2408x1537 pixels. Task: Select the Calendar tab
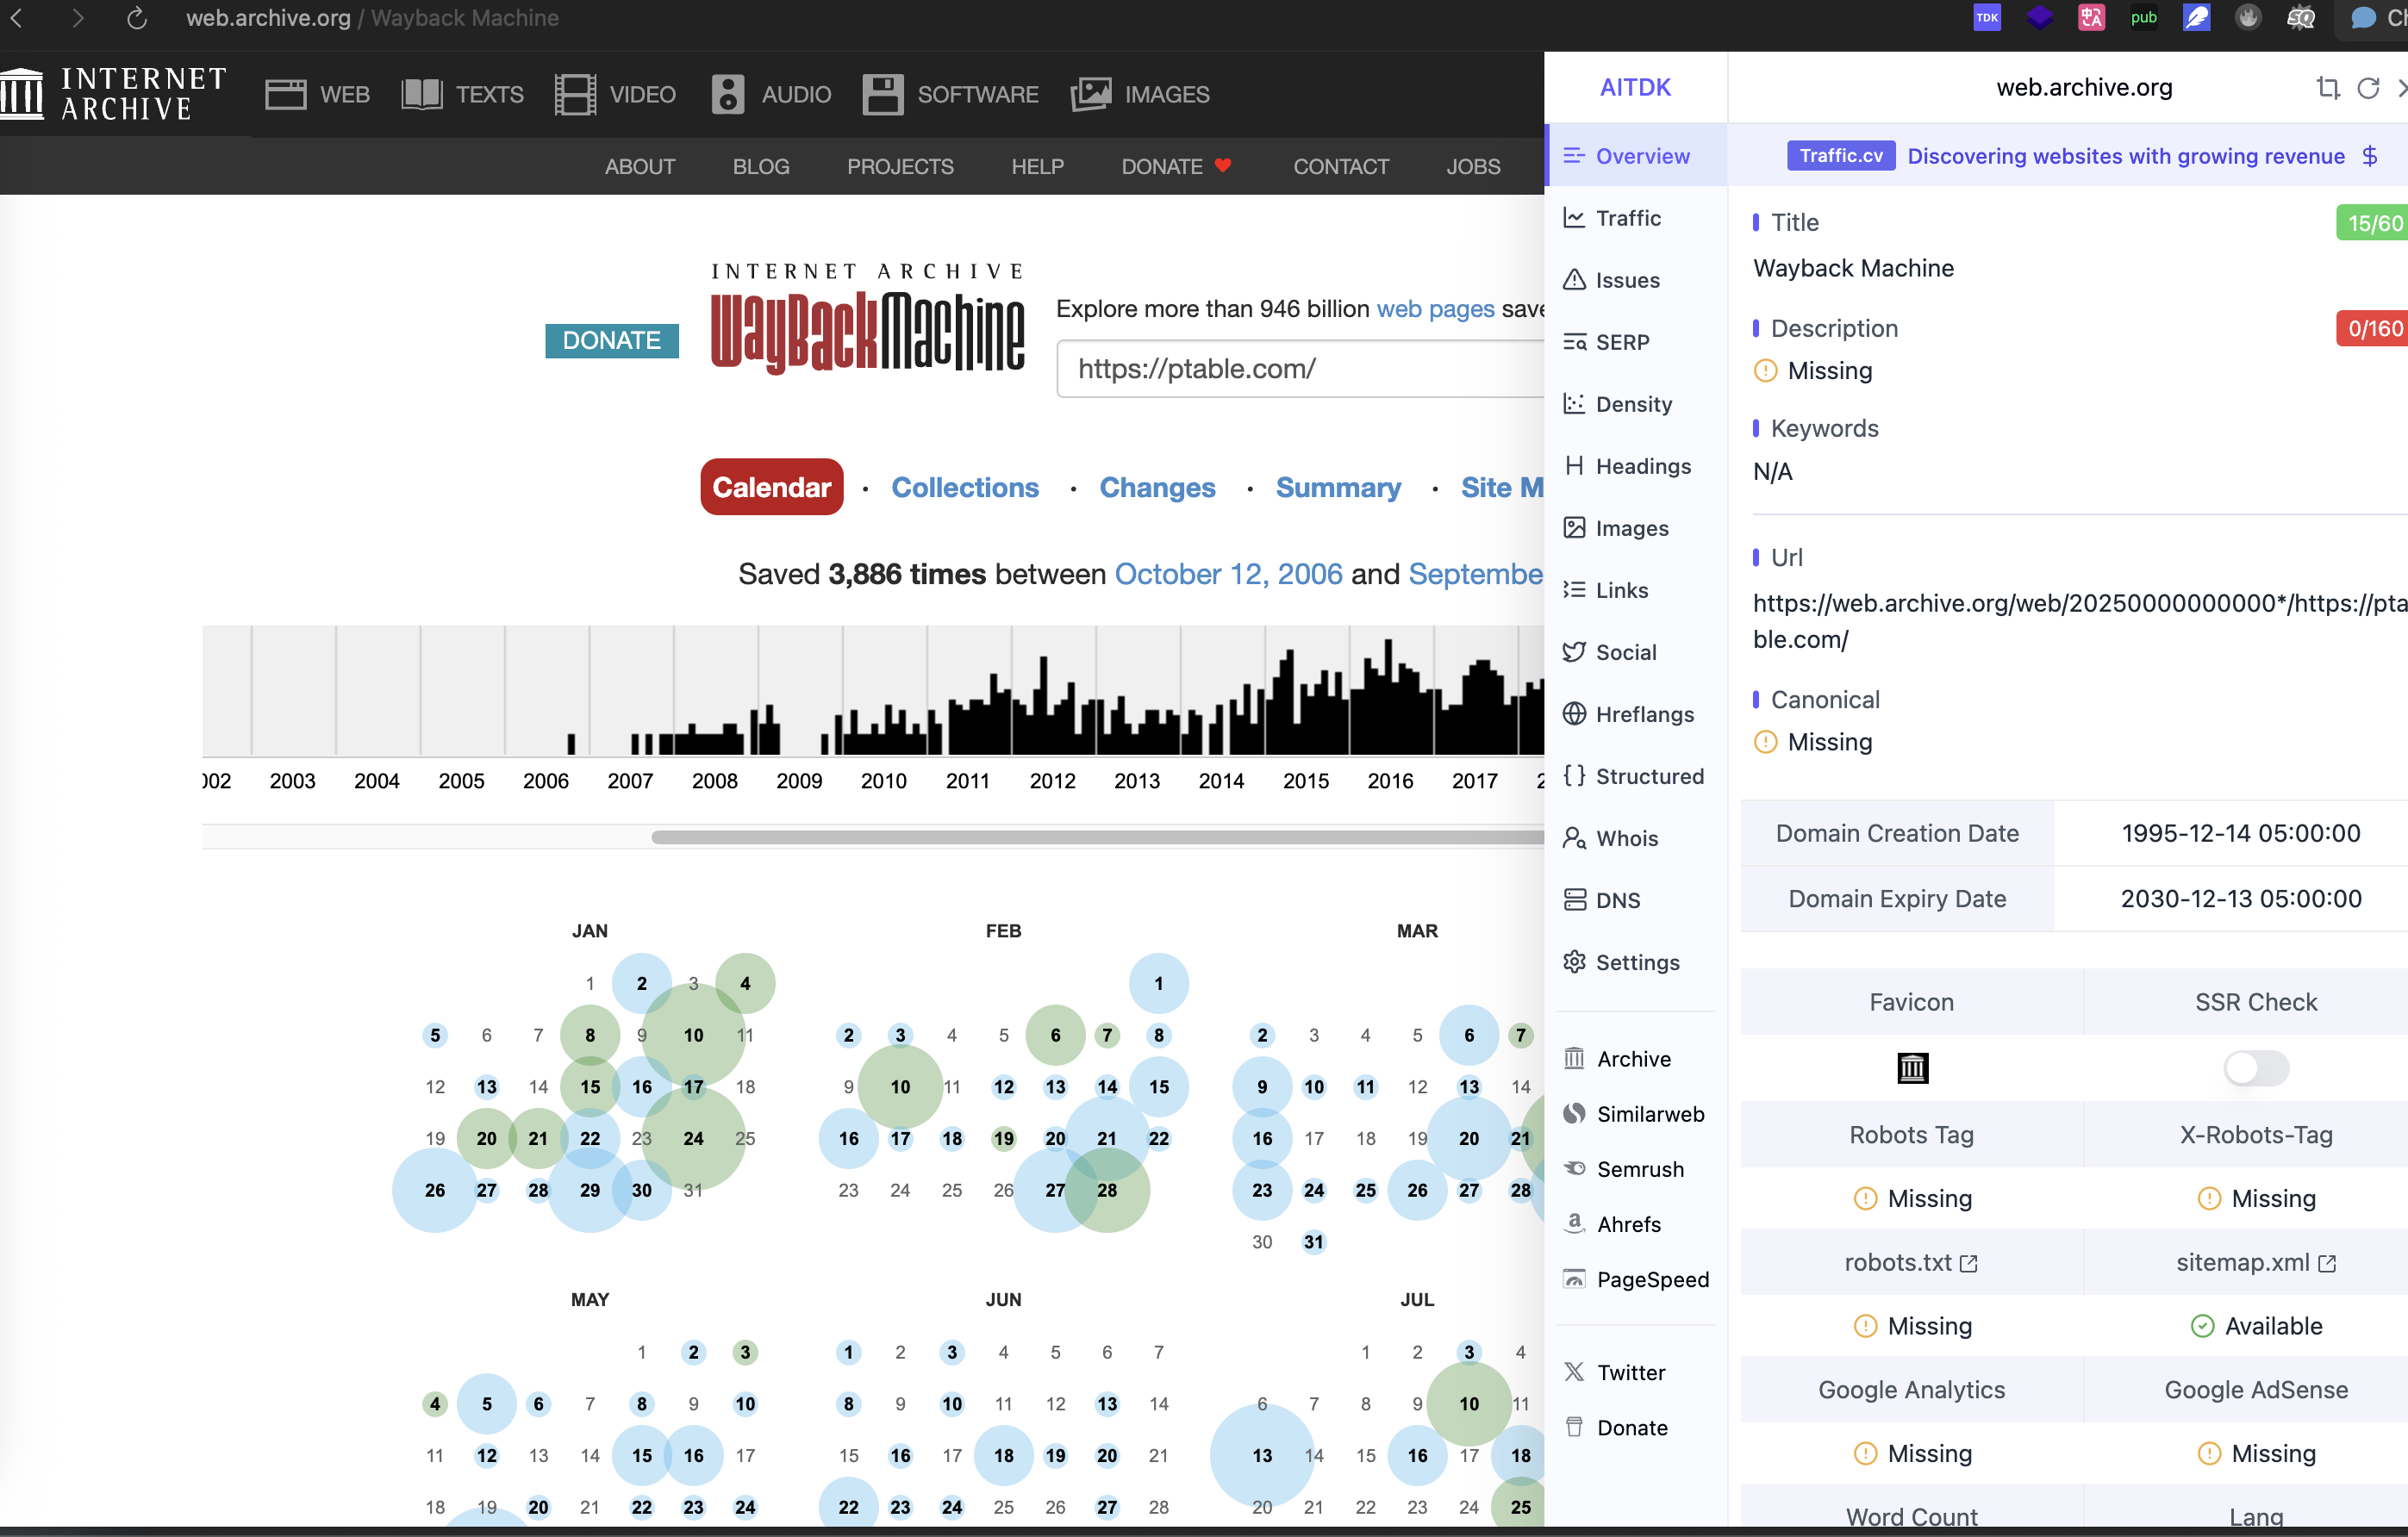[771, 487]
